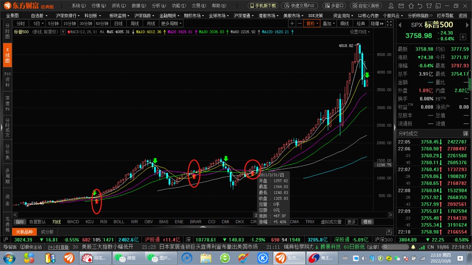Select the MACD indicator
This screenshot has height=265, width=472.
click(73, 222)
